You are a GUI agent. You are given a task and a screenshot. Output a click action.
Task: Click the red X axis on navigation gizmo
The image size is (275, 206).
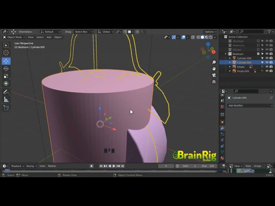(x=214, y=52)
